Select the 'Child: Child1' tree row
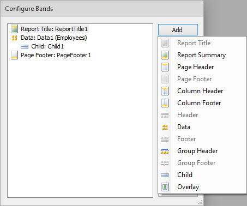Viewport: 247px width, 206px height. point(47,46)
